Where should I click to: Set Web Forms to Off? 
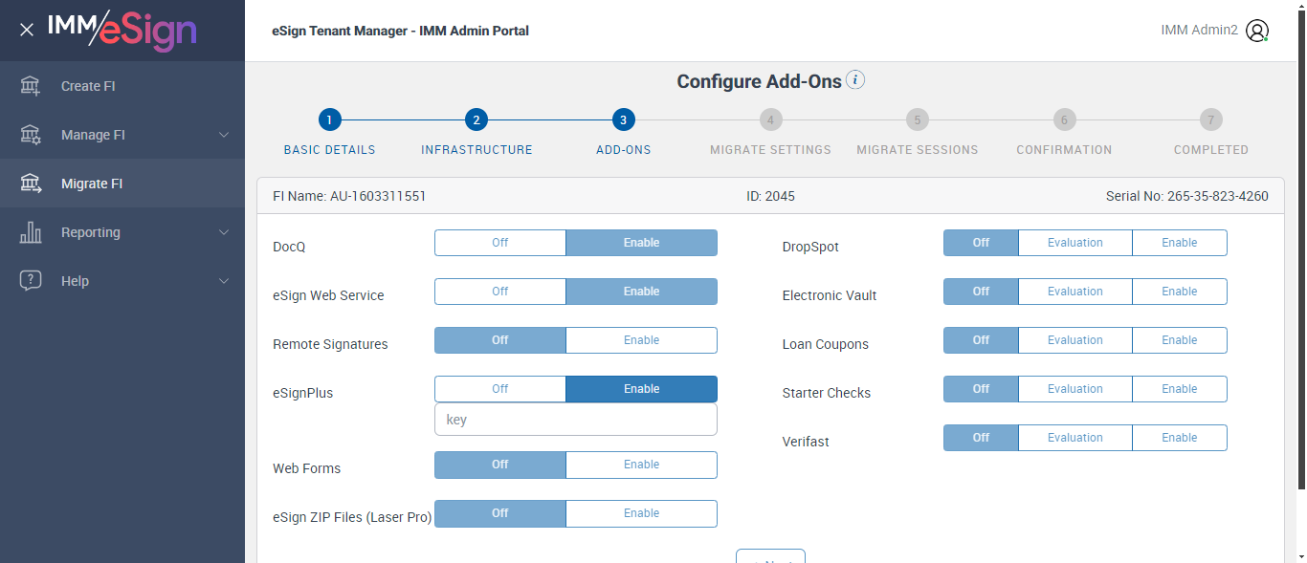tap(500, 465)
